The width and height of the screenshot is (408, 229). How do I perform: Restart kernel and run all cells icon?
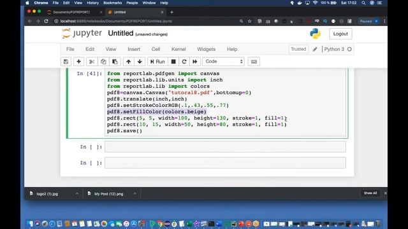(x=195, y=62)
